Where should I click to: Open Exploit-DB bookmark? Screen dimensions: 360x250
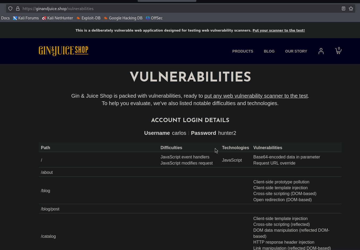point(88,18)
